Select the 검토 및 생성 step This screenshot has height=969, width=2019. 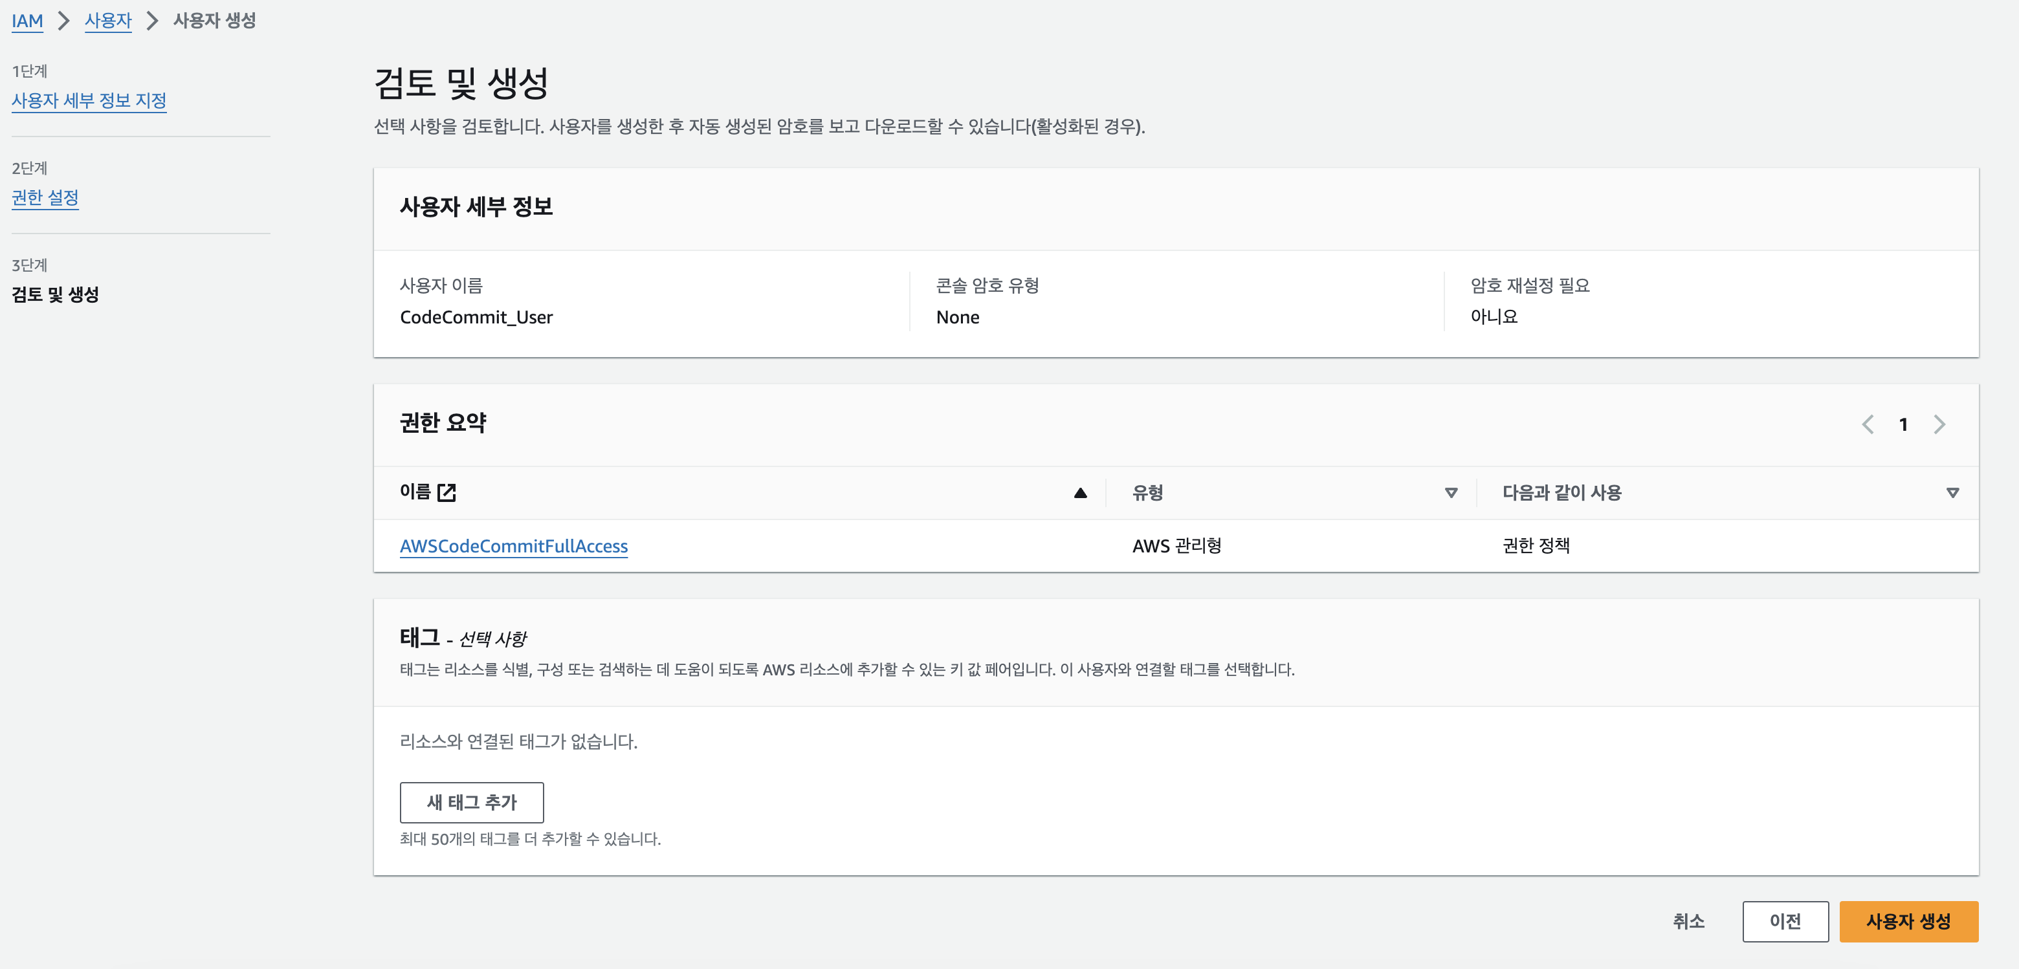pos(55,294)
